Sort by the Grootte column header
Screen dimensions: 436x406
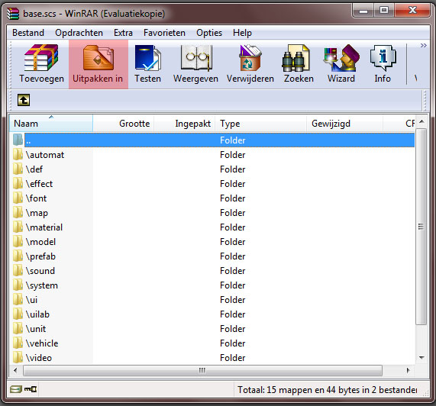coord(124,123)
